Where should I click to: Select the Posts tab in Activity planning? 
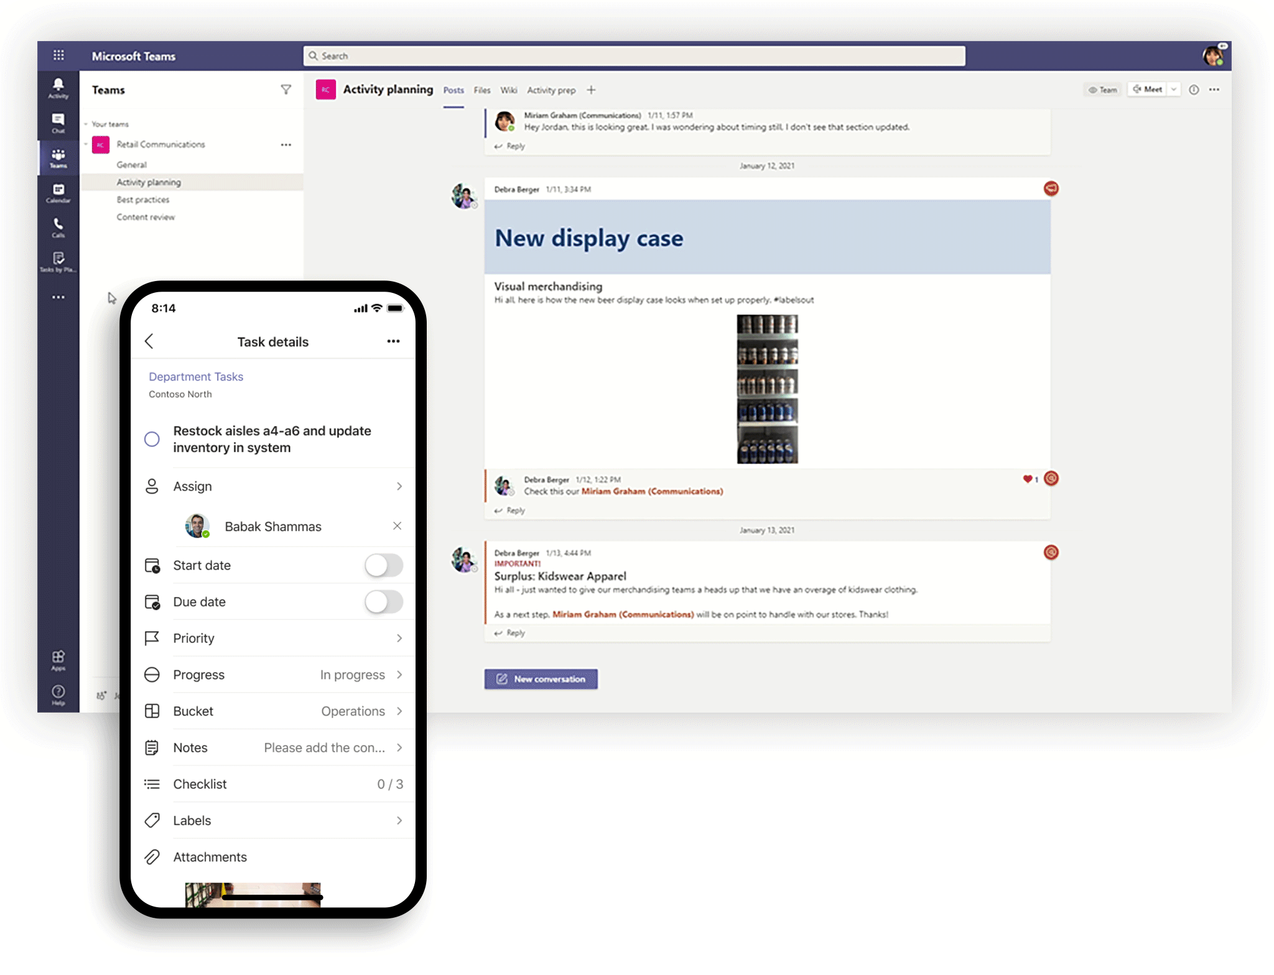pyautogui.click(x=453, y=90)
